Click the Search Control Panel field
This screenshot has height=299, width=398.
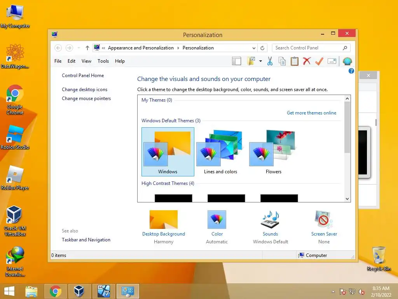pyautogui.click(x=311, y=48)
